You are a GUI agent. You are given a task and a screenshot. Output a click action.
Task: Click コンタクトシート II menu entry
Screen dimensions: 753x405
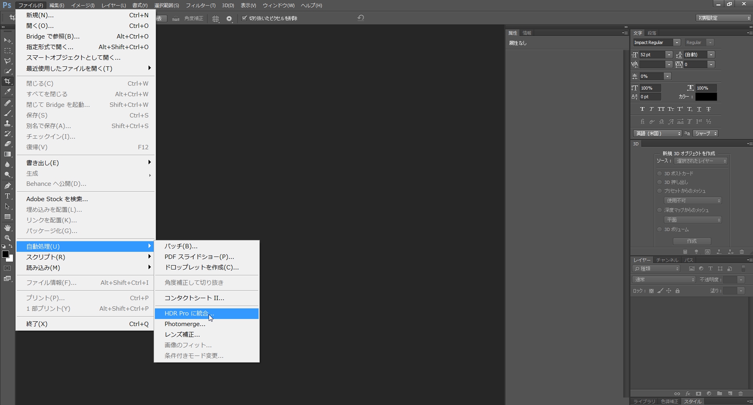[x=206, y=298]
